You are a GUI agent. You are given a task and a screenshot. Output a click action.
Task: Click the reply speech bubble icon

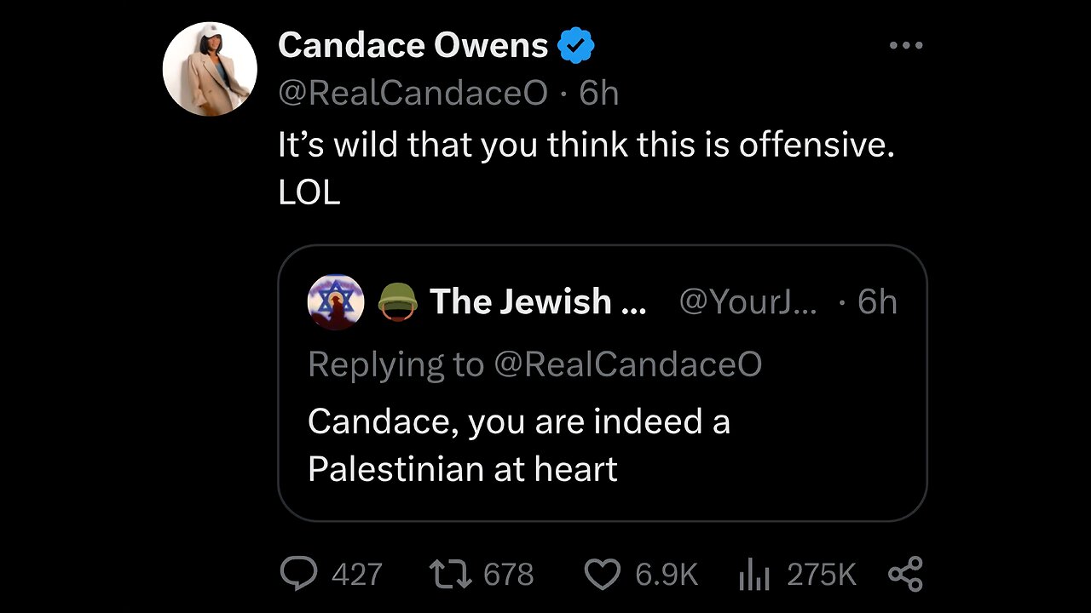(298, 575)
